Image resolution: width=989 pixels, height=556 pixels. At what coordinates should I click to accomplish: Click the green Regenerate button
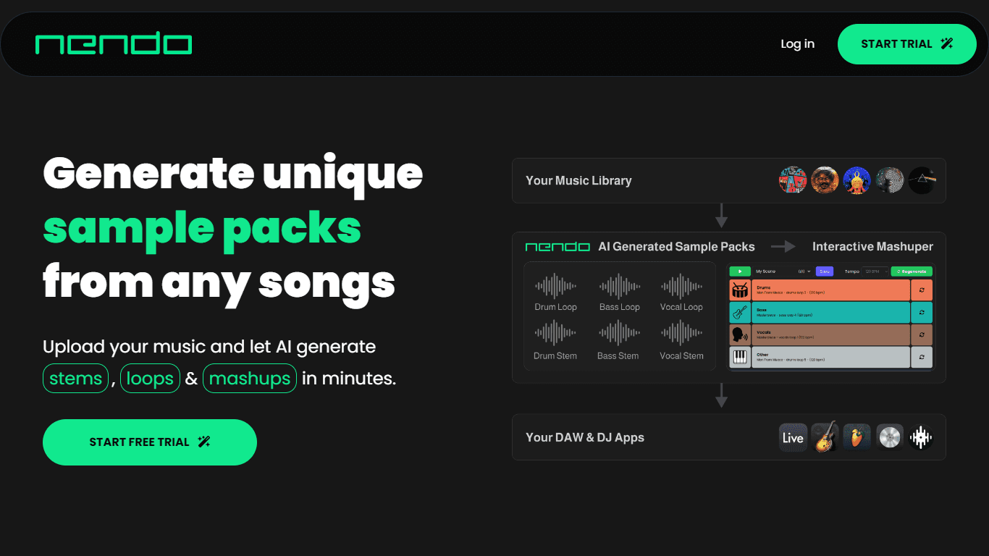click(x=912, y=271)
